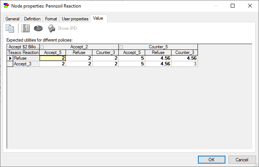Show the pie chart view

(38, 28)
